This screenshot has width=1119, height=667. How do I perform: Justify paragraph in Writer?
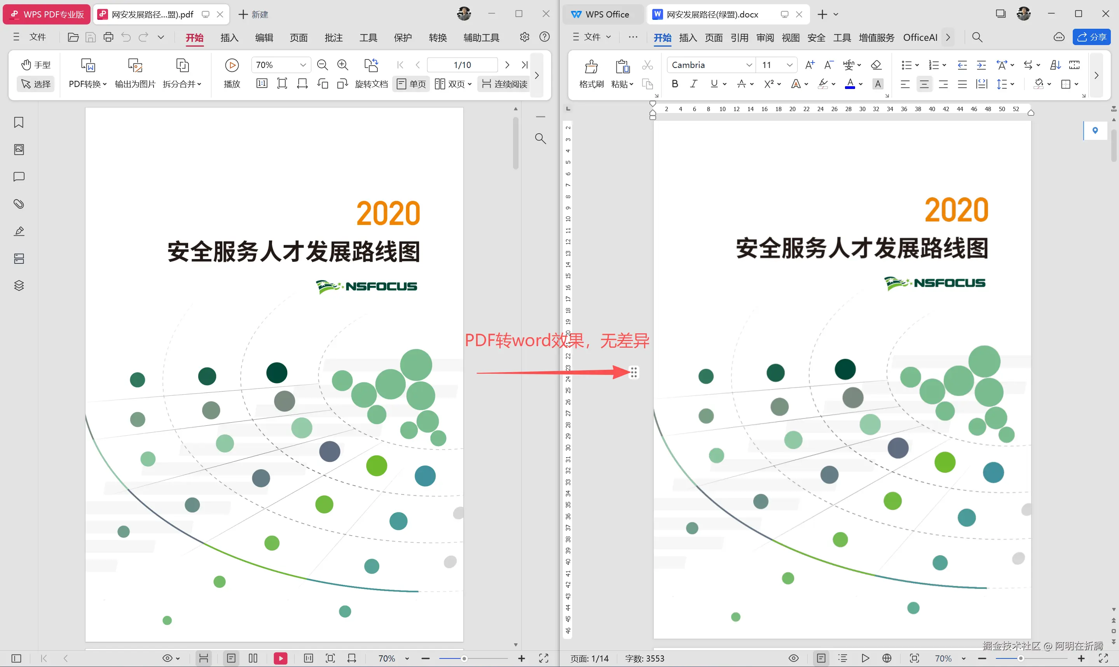tap(962, 84)
